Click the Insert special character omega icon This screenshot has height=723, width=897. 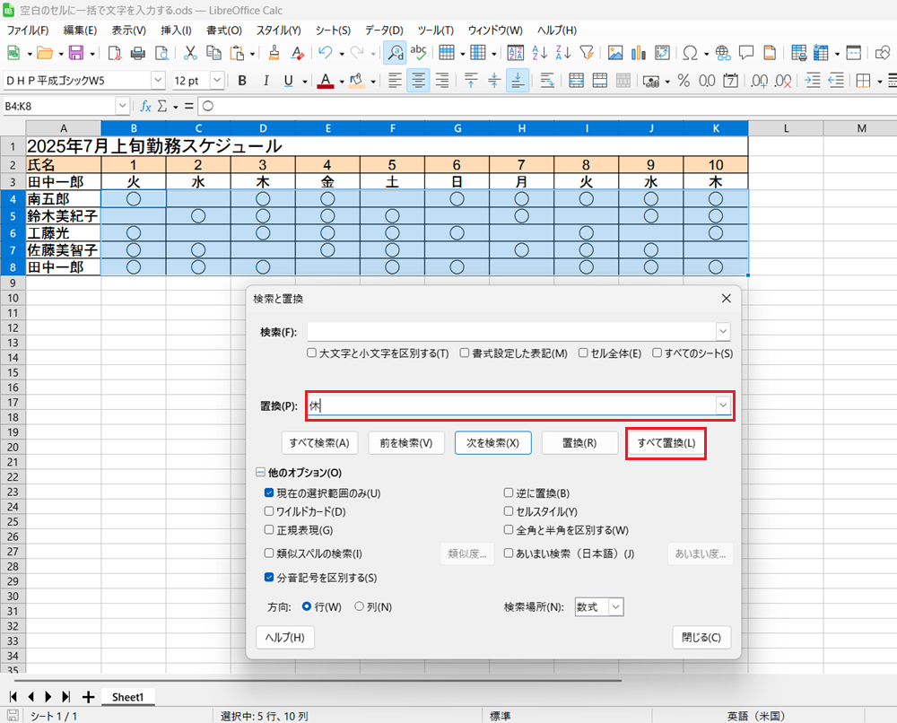691,53
